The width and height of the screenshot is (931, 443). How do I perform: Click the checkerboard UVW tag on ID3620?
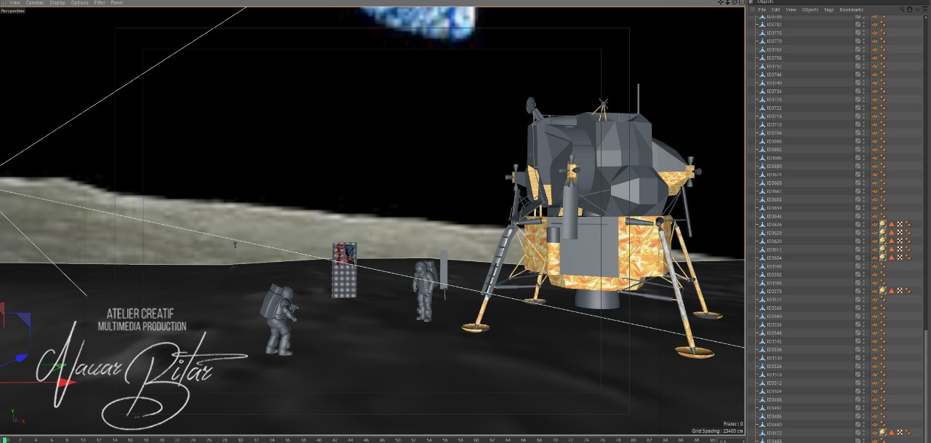pyautogui.click(x=900, y=241)
